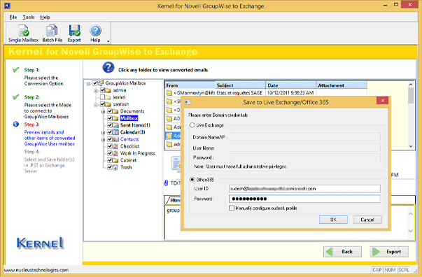This screenshot has width=422, height=277.
Task: Select the "Work In Progress" folder label
Action: pyautogui.click(x=138, y=153)
